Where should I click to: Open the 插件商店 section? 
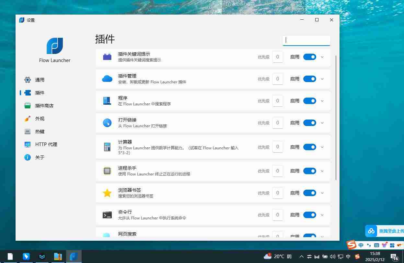pyautogui.click(x=44, y=106)
